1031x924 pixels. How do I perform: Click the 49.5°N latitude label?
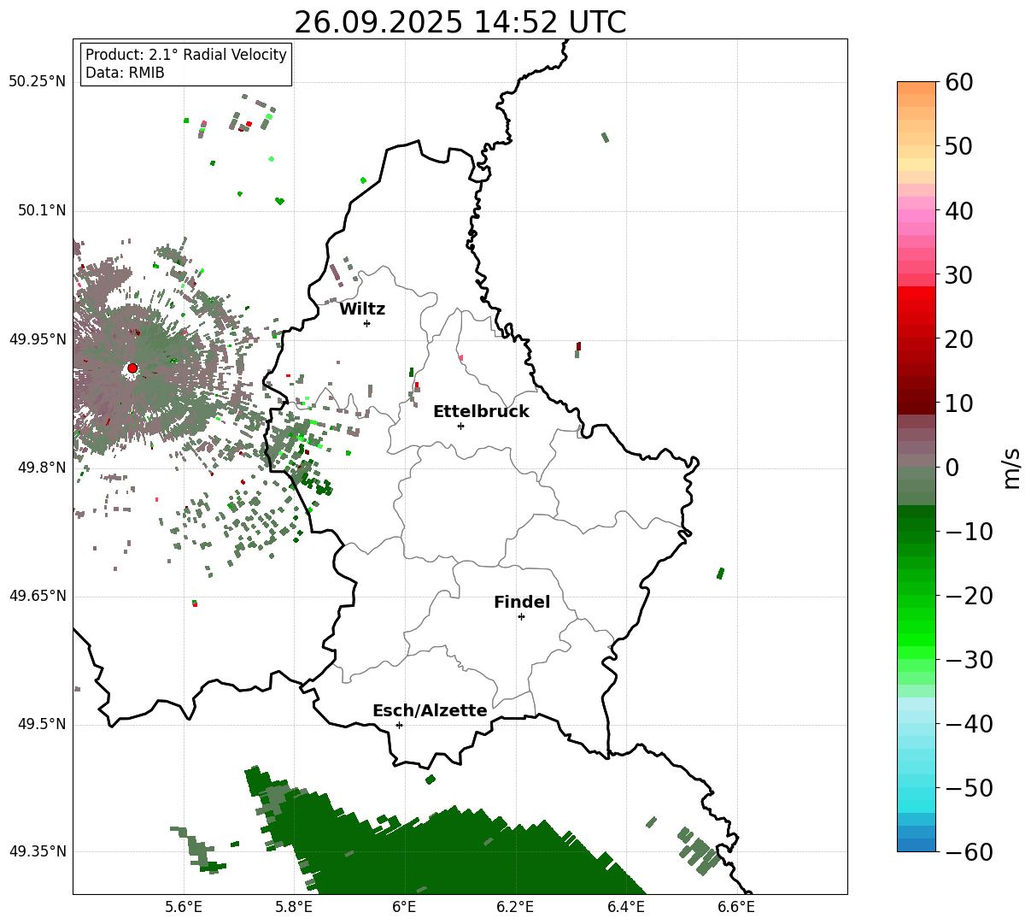click(42, 724)
